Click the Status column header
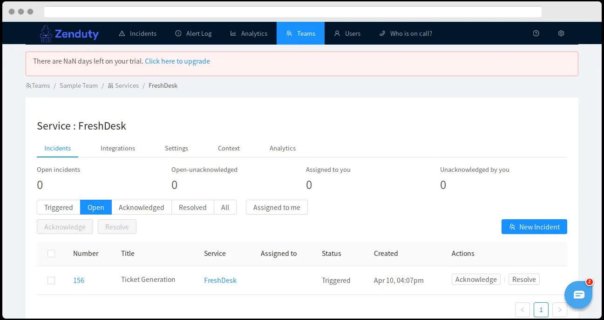The width and height of the screenshot is (604, 320). tap(332, 254)
